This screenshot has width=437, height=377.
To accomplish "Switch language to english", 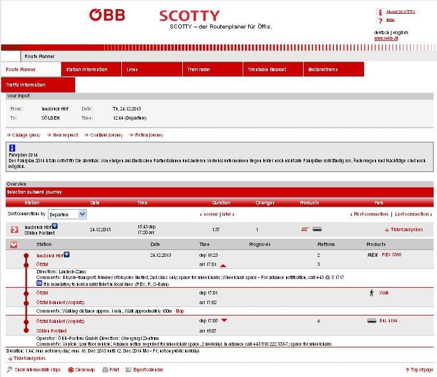I will point(401,32).
